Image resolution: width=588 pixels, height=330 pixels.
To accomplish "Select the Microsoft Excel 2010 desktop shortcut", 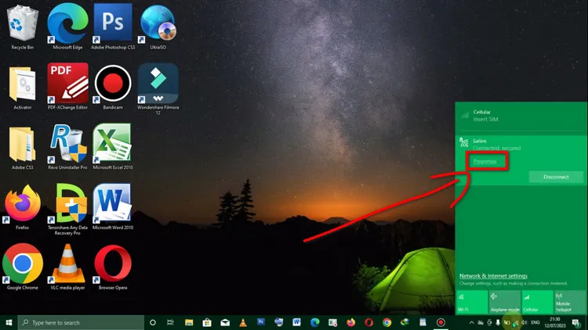I will pyautogui.click(x=113, y=148).
